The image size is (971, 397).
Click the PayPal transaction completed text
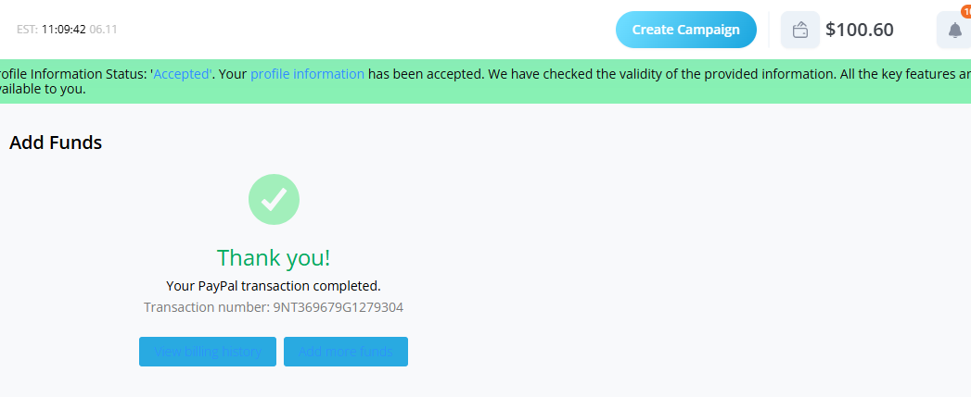coord(274,286)
